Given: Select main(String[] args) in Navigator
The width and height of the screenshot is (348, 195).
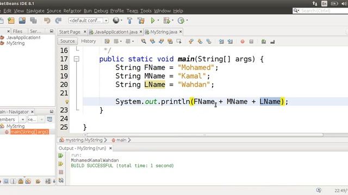Looking at the screenshot, I should click(29, 132).
